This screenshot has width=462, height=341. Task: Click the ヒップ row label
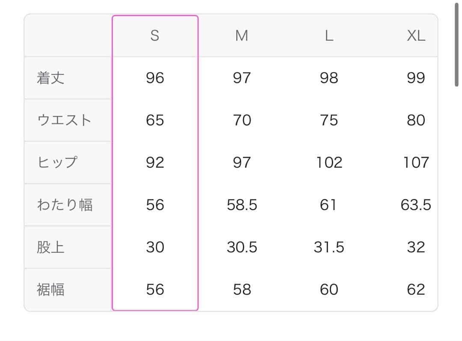(58, 163)
